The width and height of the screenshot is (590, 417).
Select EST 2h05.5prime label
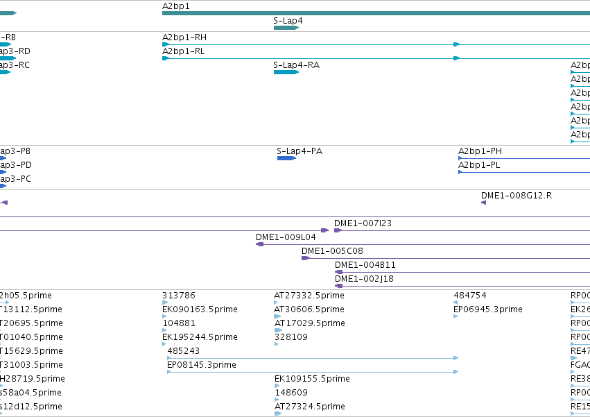(x=26, y=296)
